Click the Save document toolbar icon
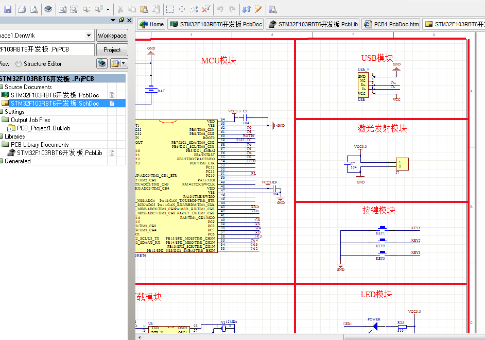The image size is (485, 340). click(7, 9)
